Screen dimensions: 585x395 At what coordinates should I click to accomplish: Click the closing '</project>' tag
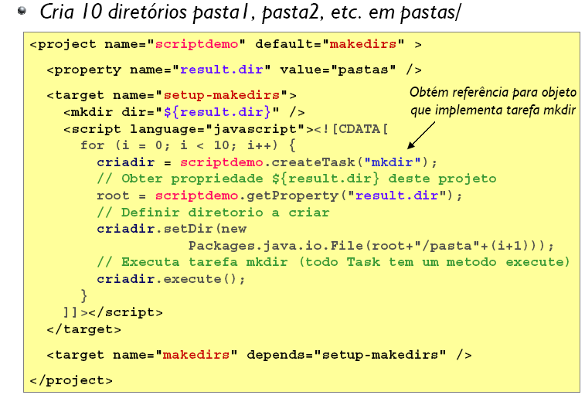71,380
